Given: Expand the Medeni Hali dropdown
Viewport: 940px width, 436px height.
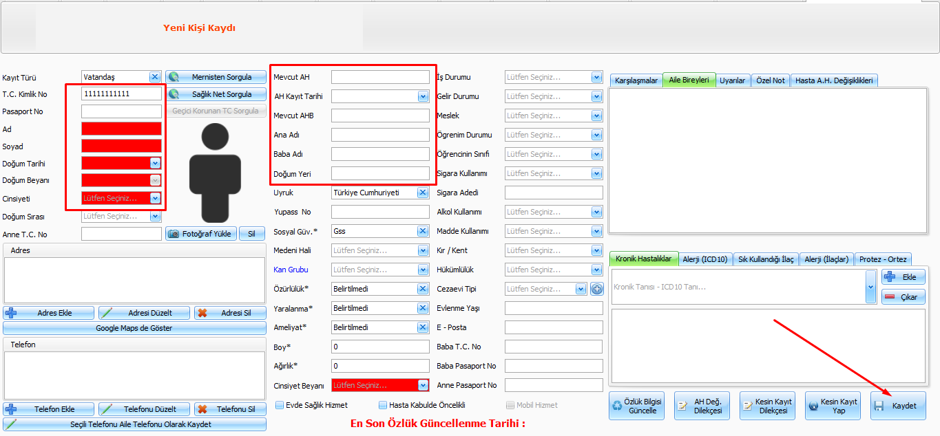Looking at the screenshot, I should coord(423,250).
